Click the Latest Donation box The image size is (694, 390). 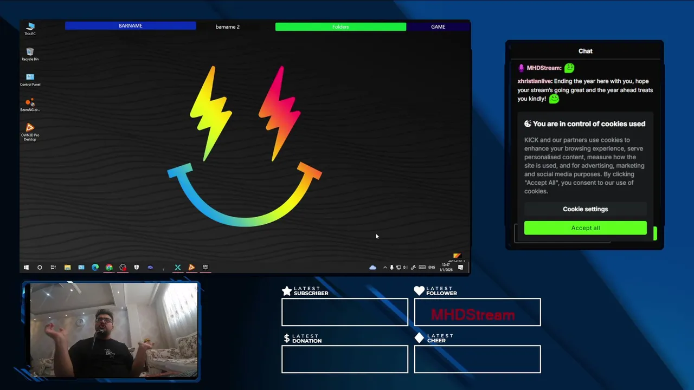345,359
